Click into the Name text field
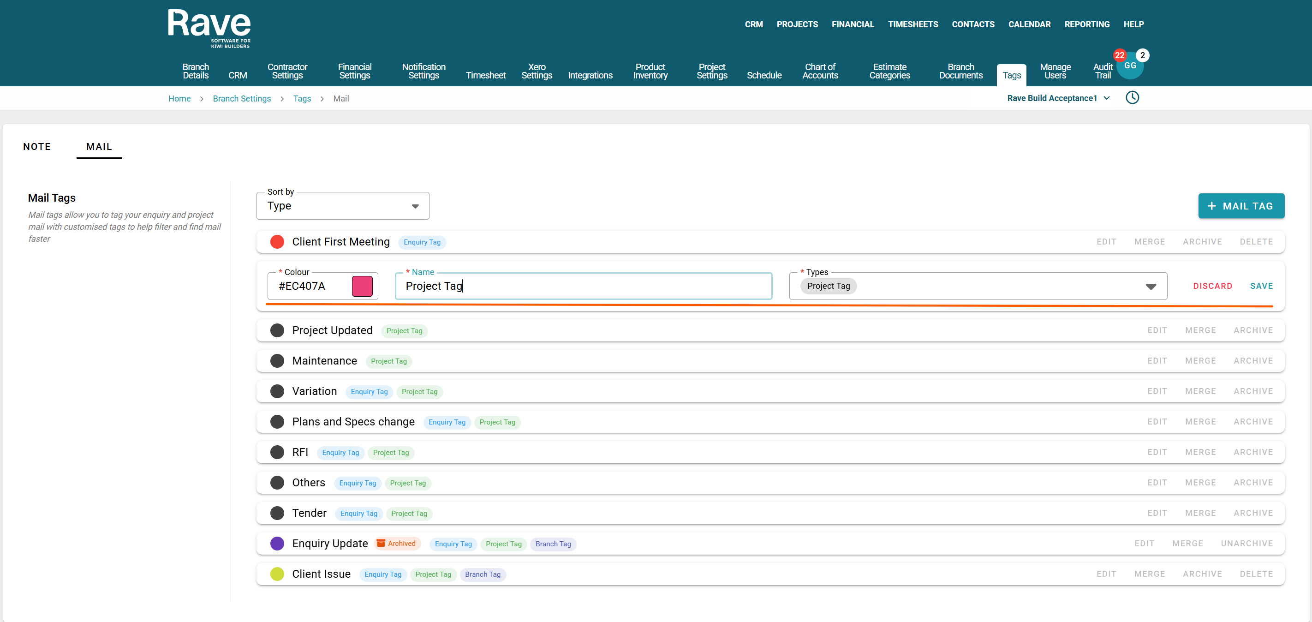Screen dimensions: 1312x622 (583, 286)
